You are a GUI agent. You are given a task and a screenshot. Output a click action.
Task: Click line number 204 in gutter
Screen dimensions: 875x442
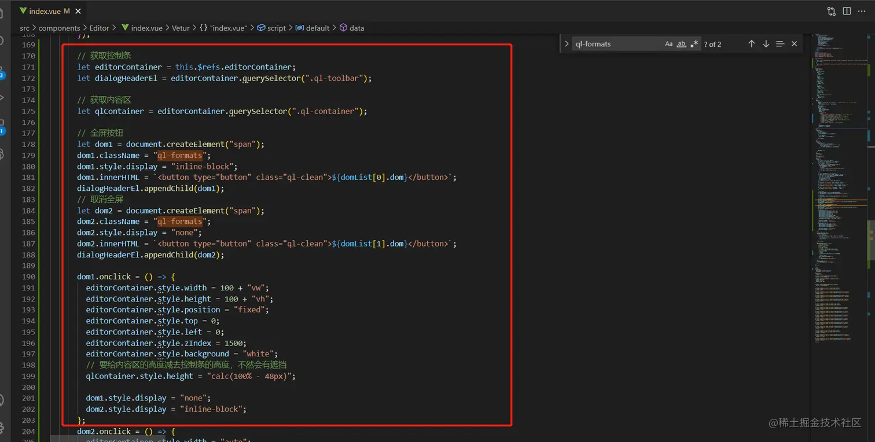click(28, 432)
